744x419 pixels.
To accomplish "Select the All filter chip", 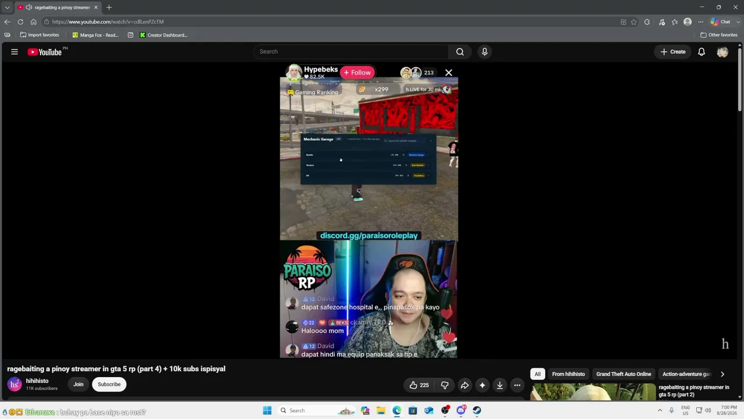I will 538,374.
